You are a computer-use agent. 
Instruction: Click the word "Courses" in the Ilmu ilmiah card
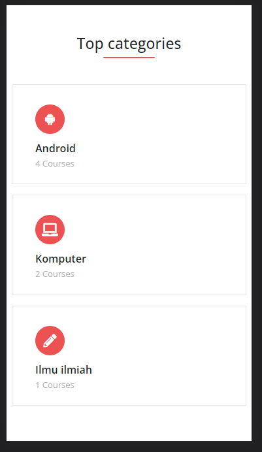click(x=58, y=385)
